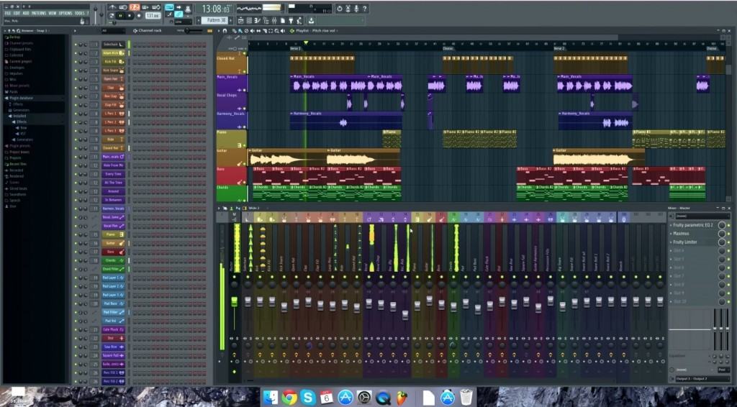
Task: Enable countdown before recording (3.2.1)
Action: tap(135, 7)
